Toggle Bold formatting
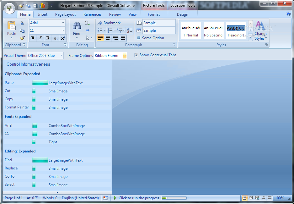Screen dimensions: 294x204 click(33, 38)
